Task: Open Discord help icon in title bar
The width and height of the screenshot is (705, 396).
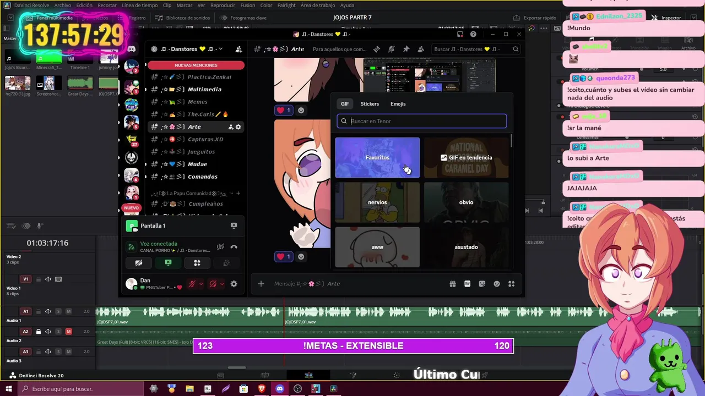Action: [473, 34]
